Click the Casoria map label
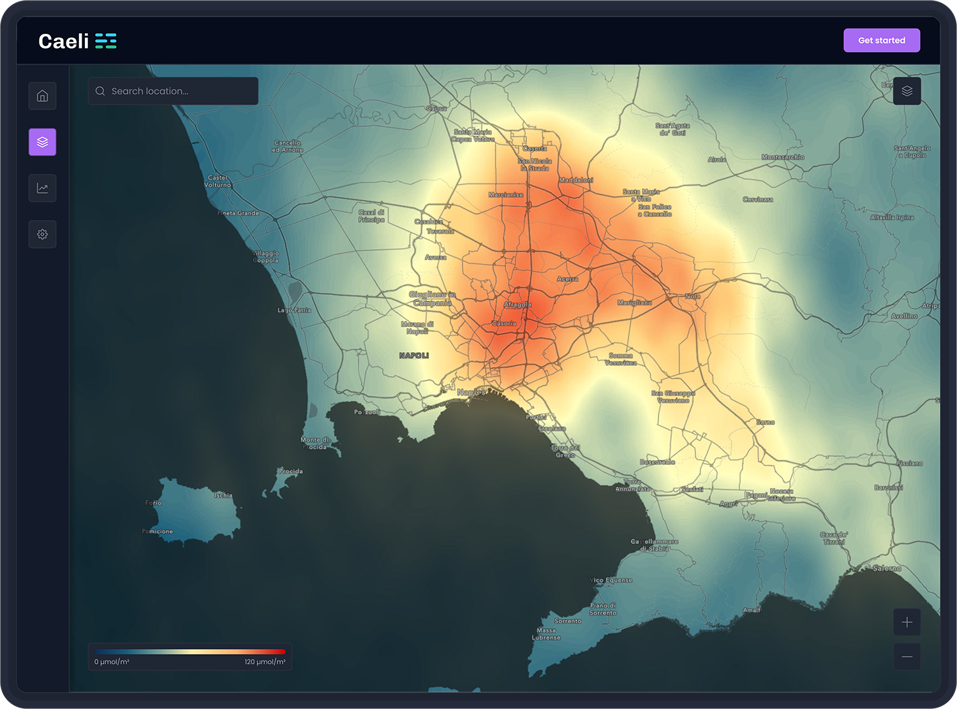Image resolution: width=957 pixels, height=709 pixels. (x=504, y=324)
